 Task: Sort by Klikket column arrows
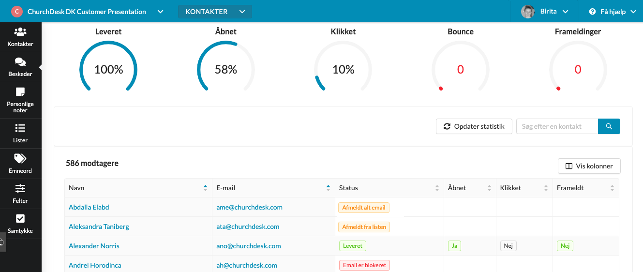(546, 188)
